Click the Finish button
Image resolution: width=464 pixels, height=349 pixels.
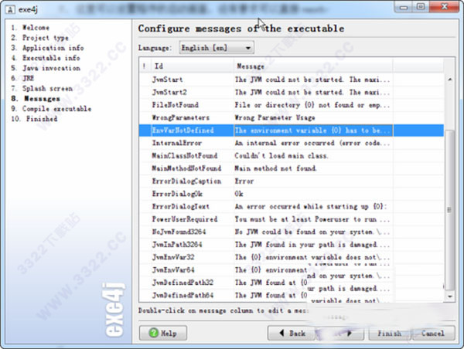390,333
